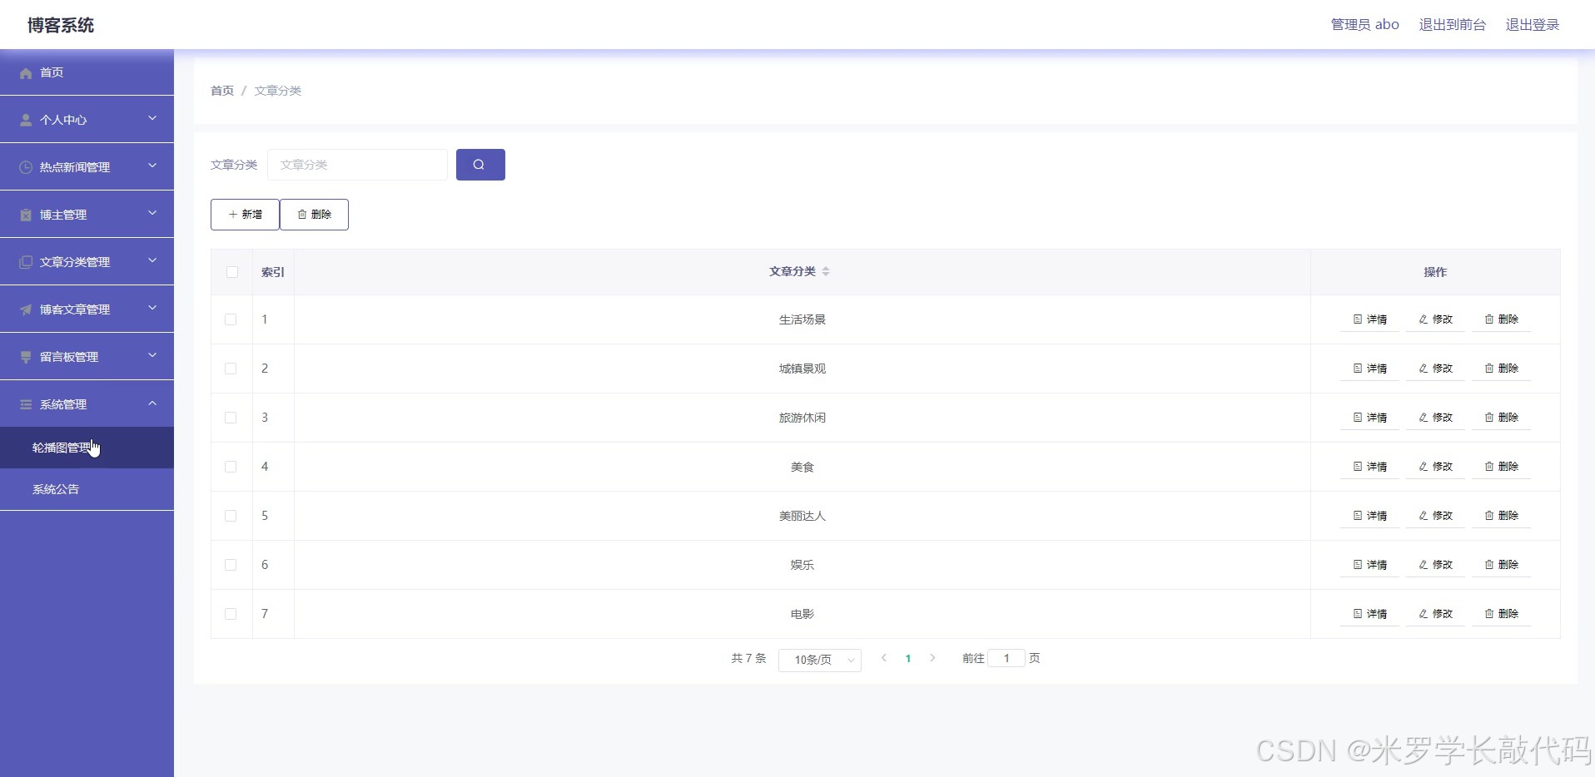Click the home icon in sidebar
The width and height of the screenshot is (1595, 777).
pos(26,73)
